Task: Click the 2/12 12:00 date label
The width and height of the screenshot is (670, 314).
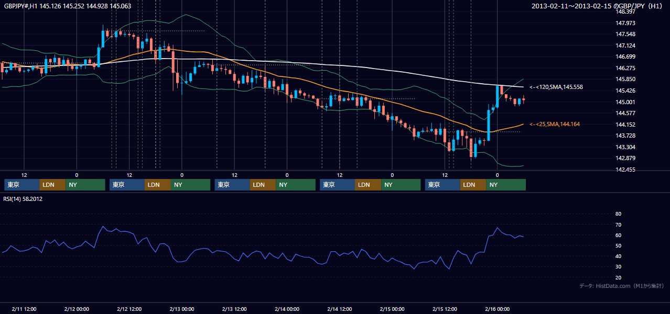Action: [129, 309]
